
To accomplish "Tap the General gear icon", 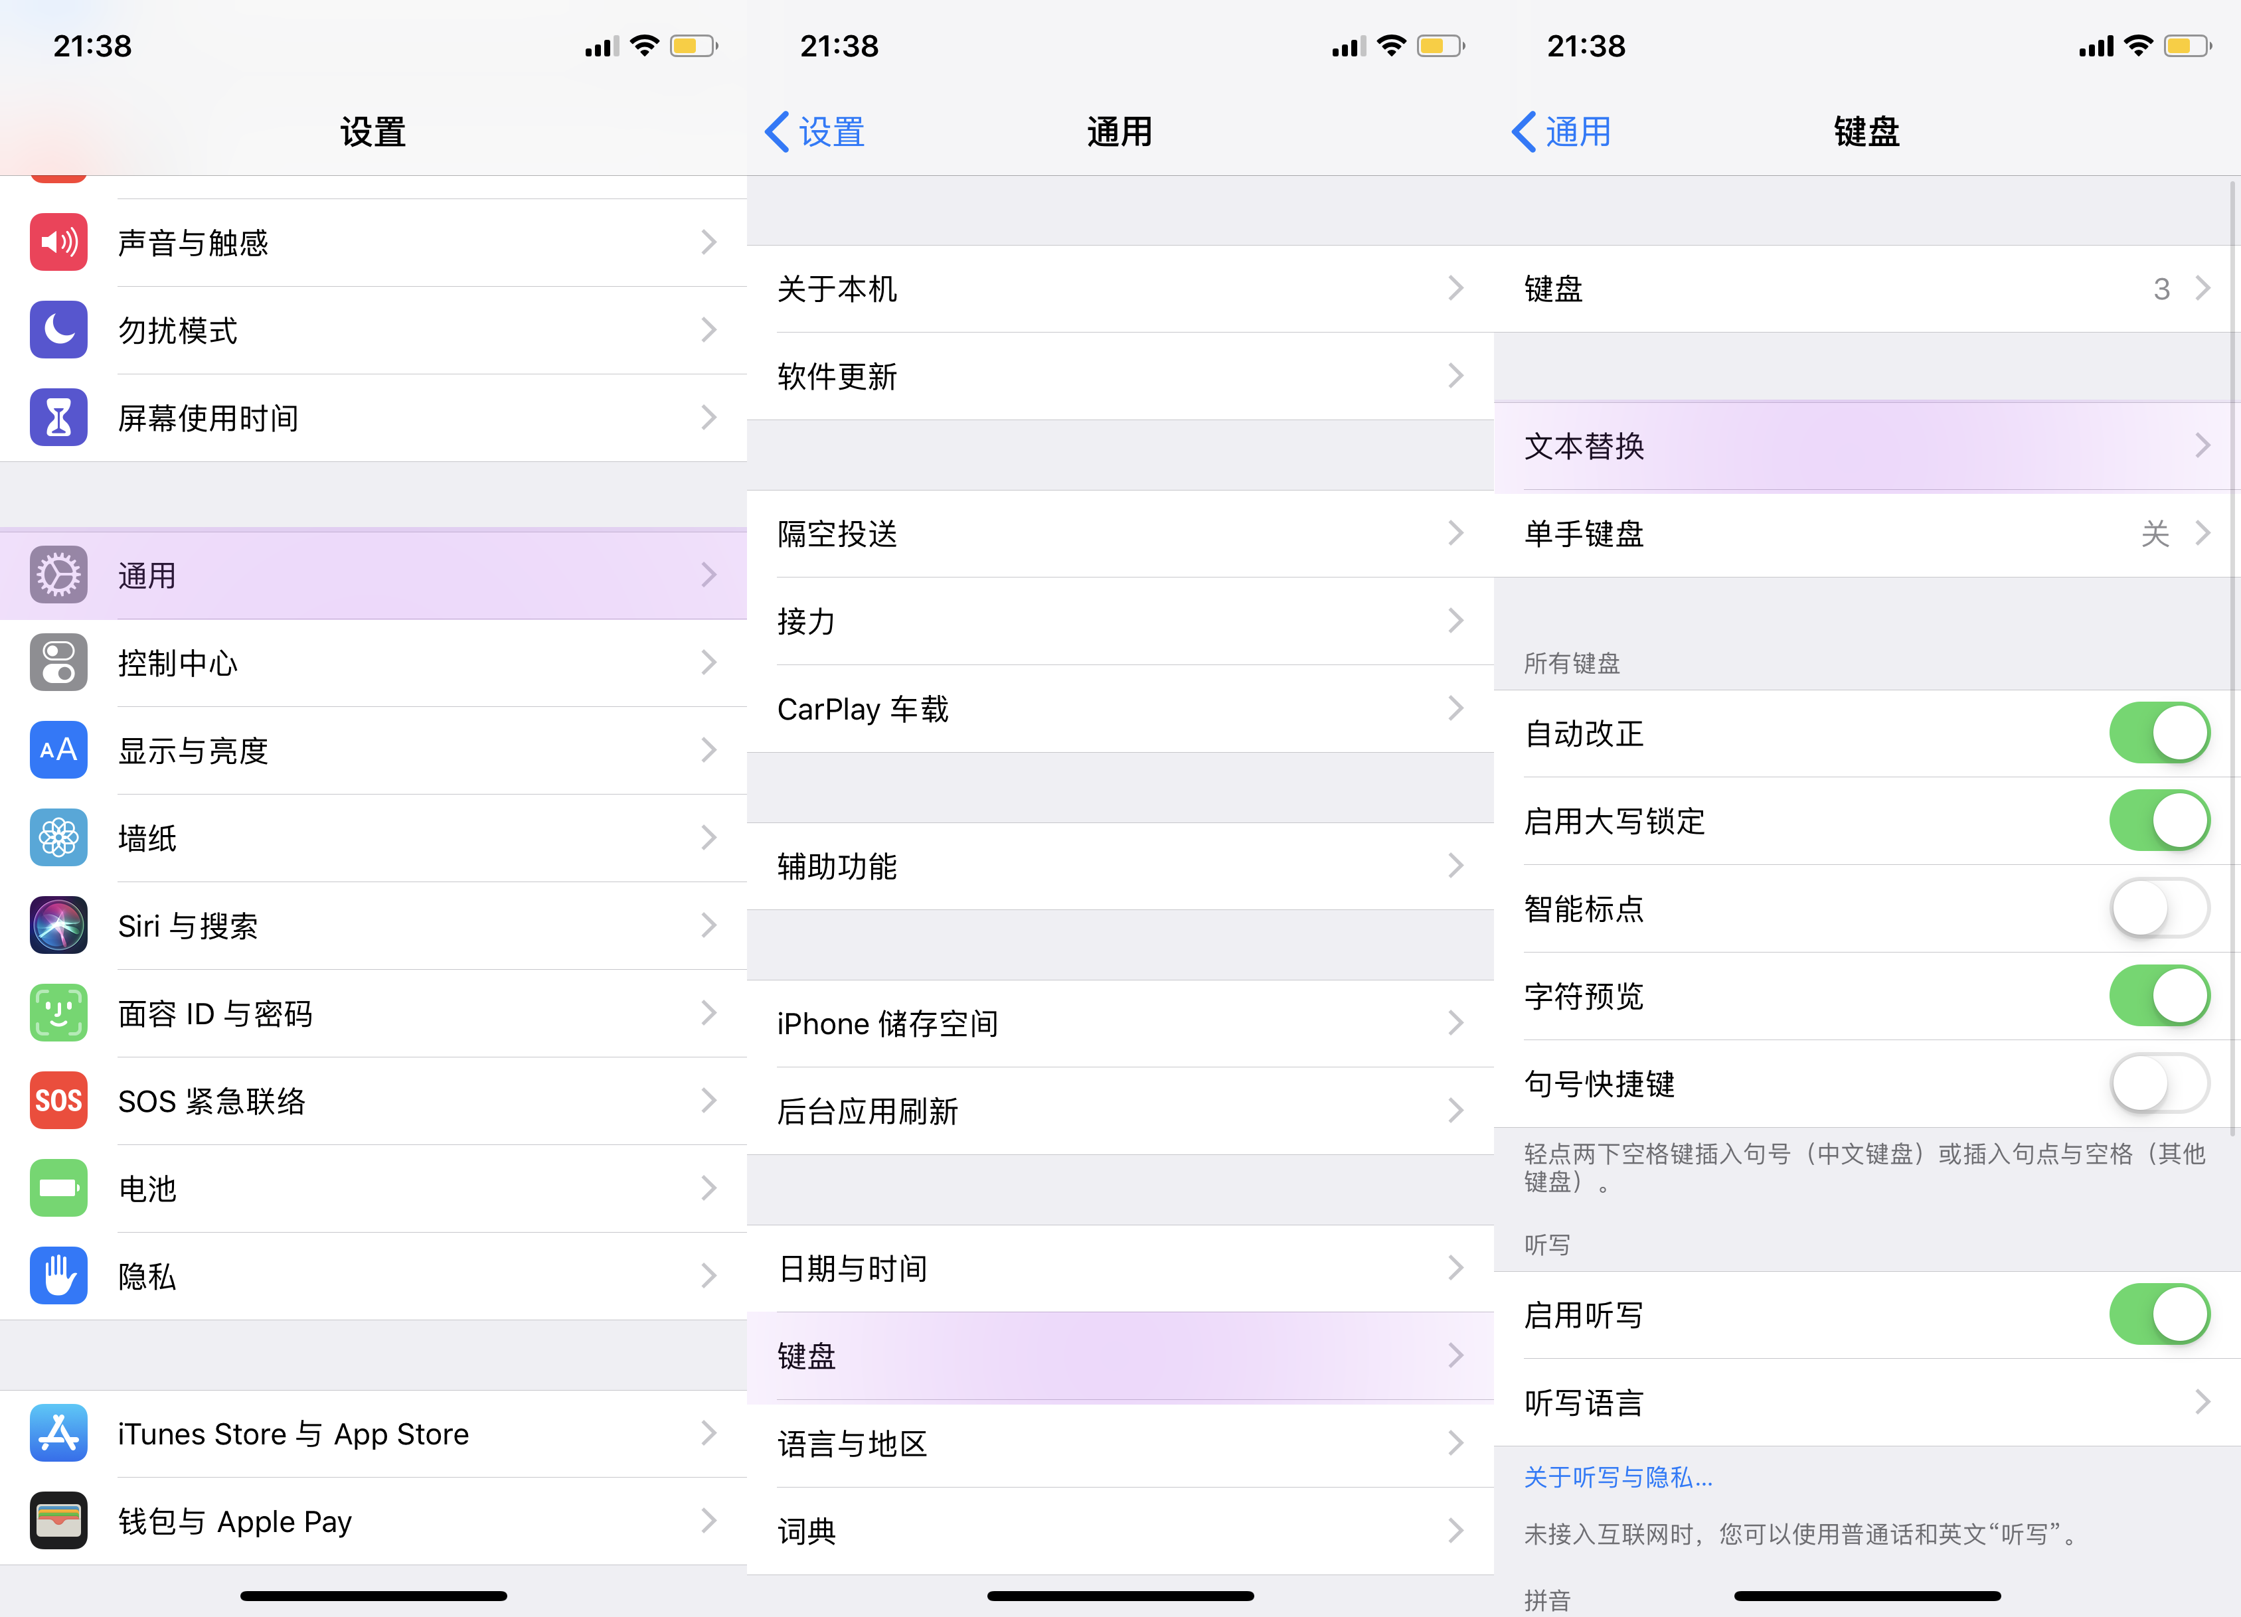I will click(58, 575).
